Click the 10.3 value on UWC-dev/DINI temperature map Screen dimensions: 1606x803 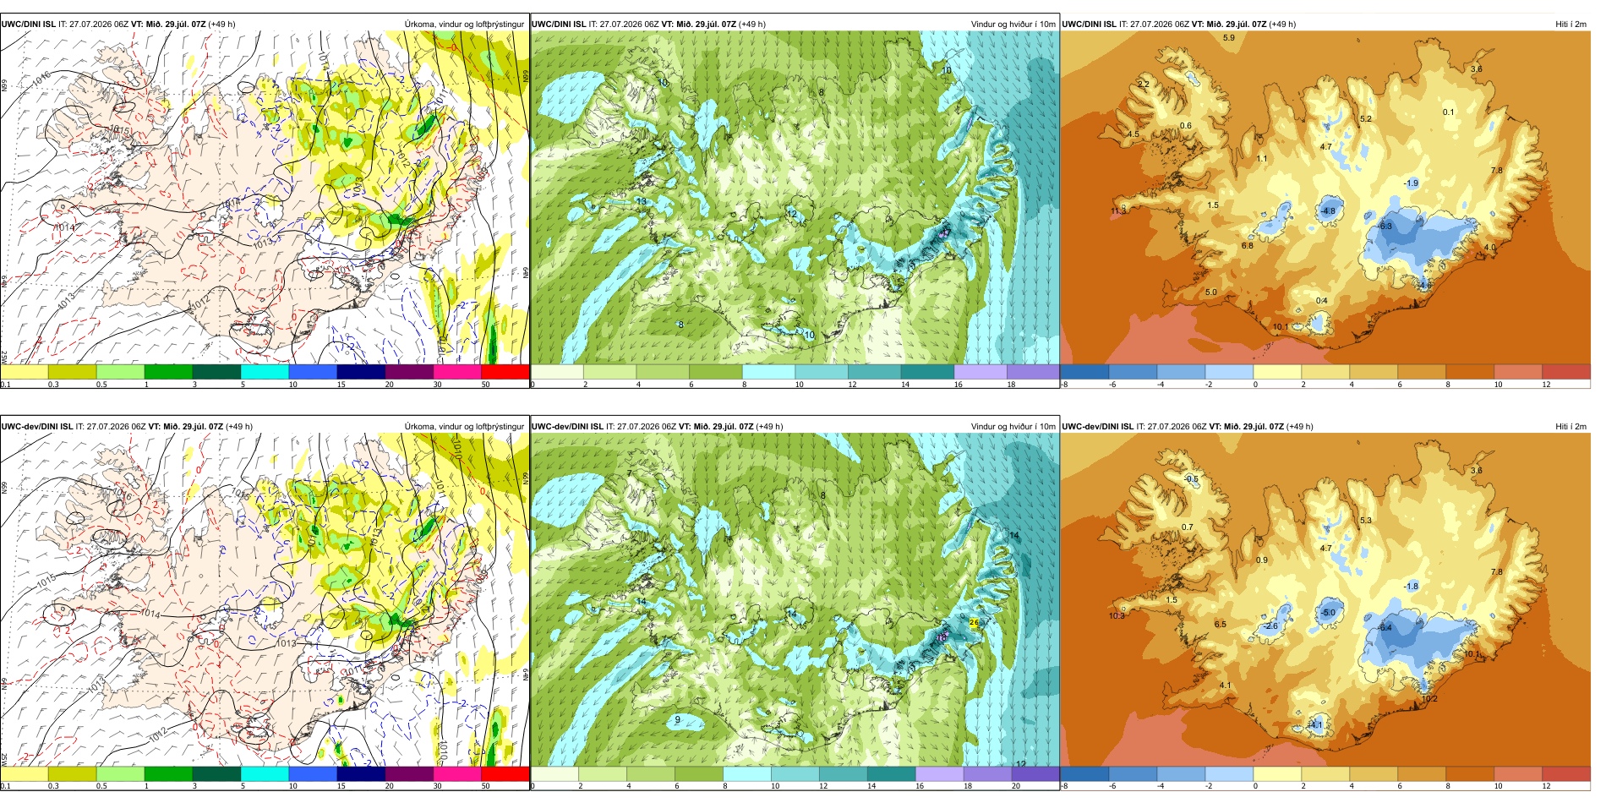point(1117,616)
